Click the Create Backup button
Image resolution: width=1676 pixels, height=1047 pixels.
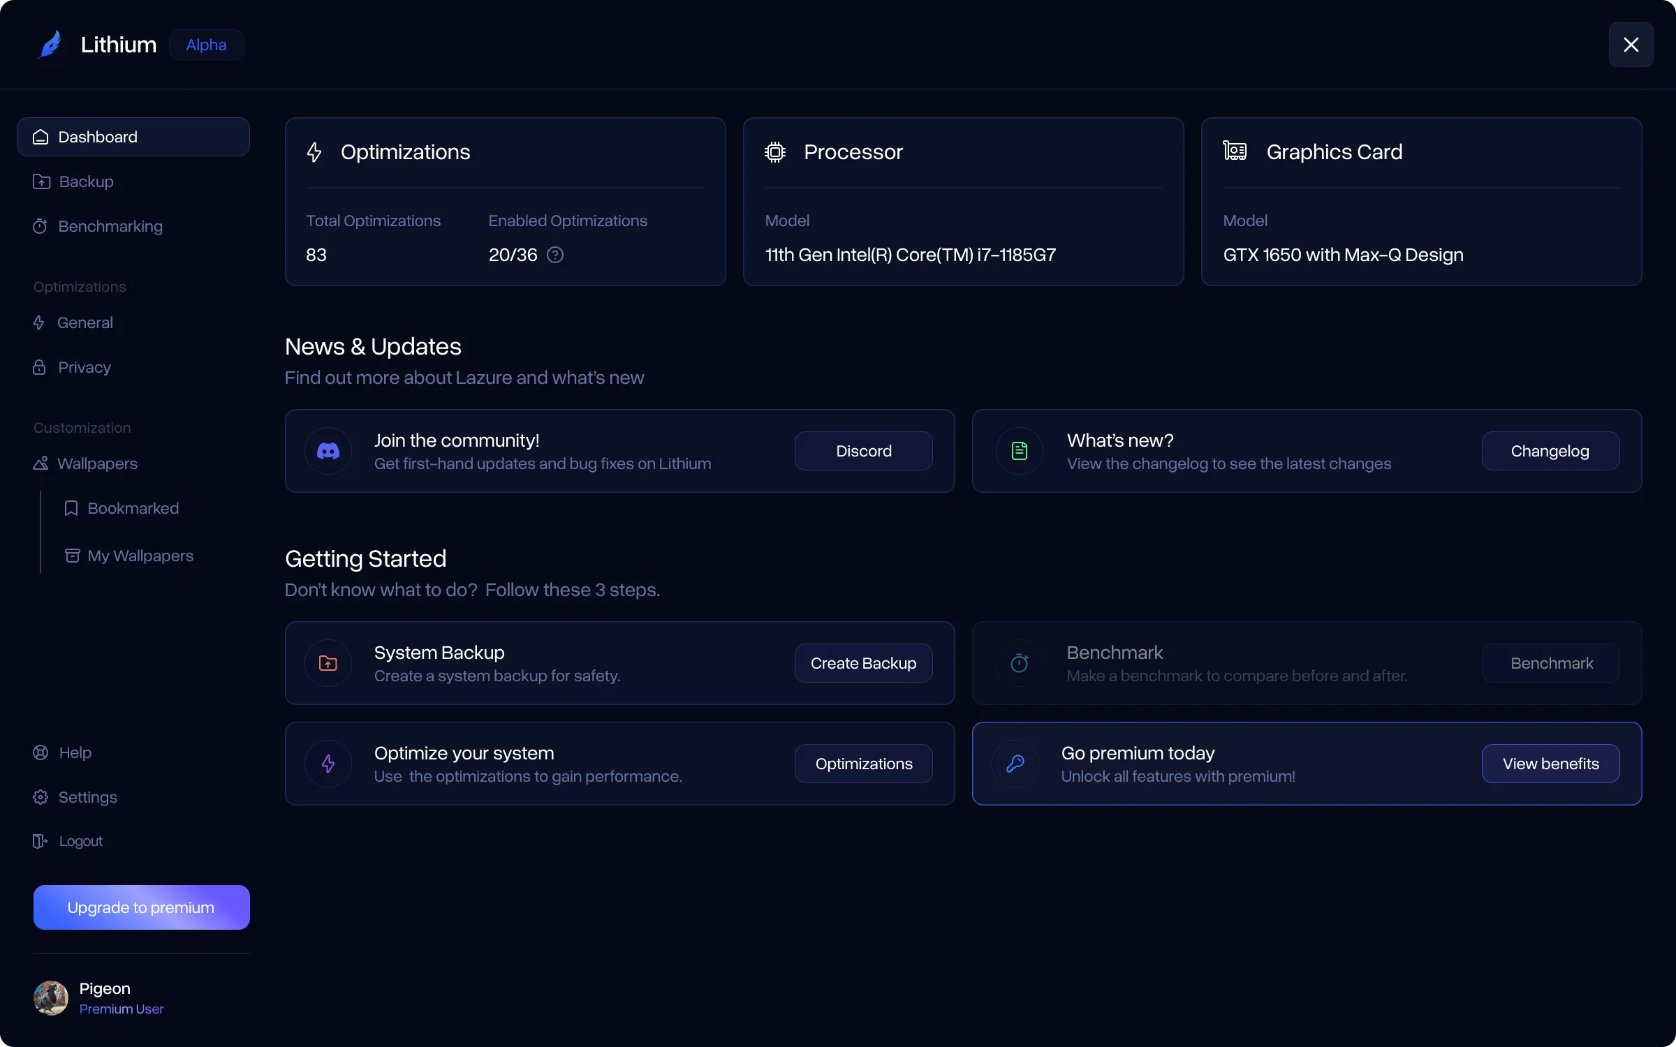862,662
